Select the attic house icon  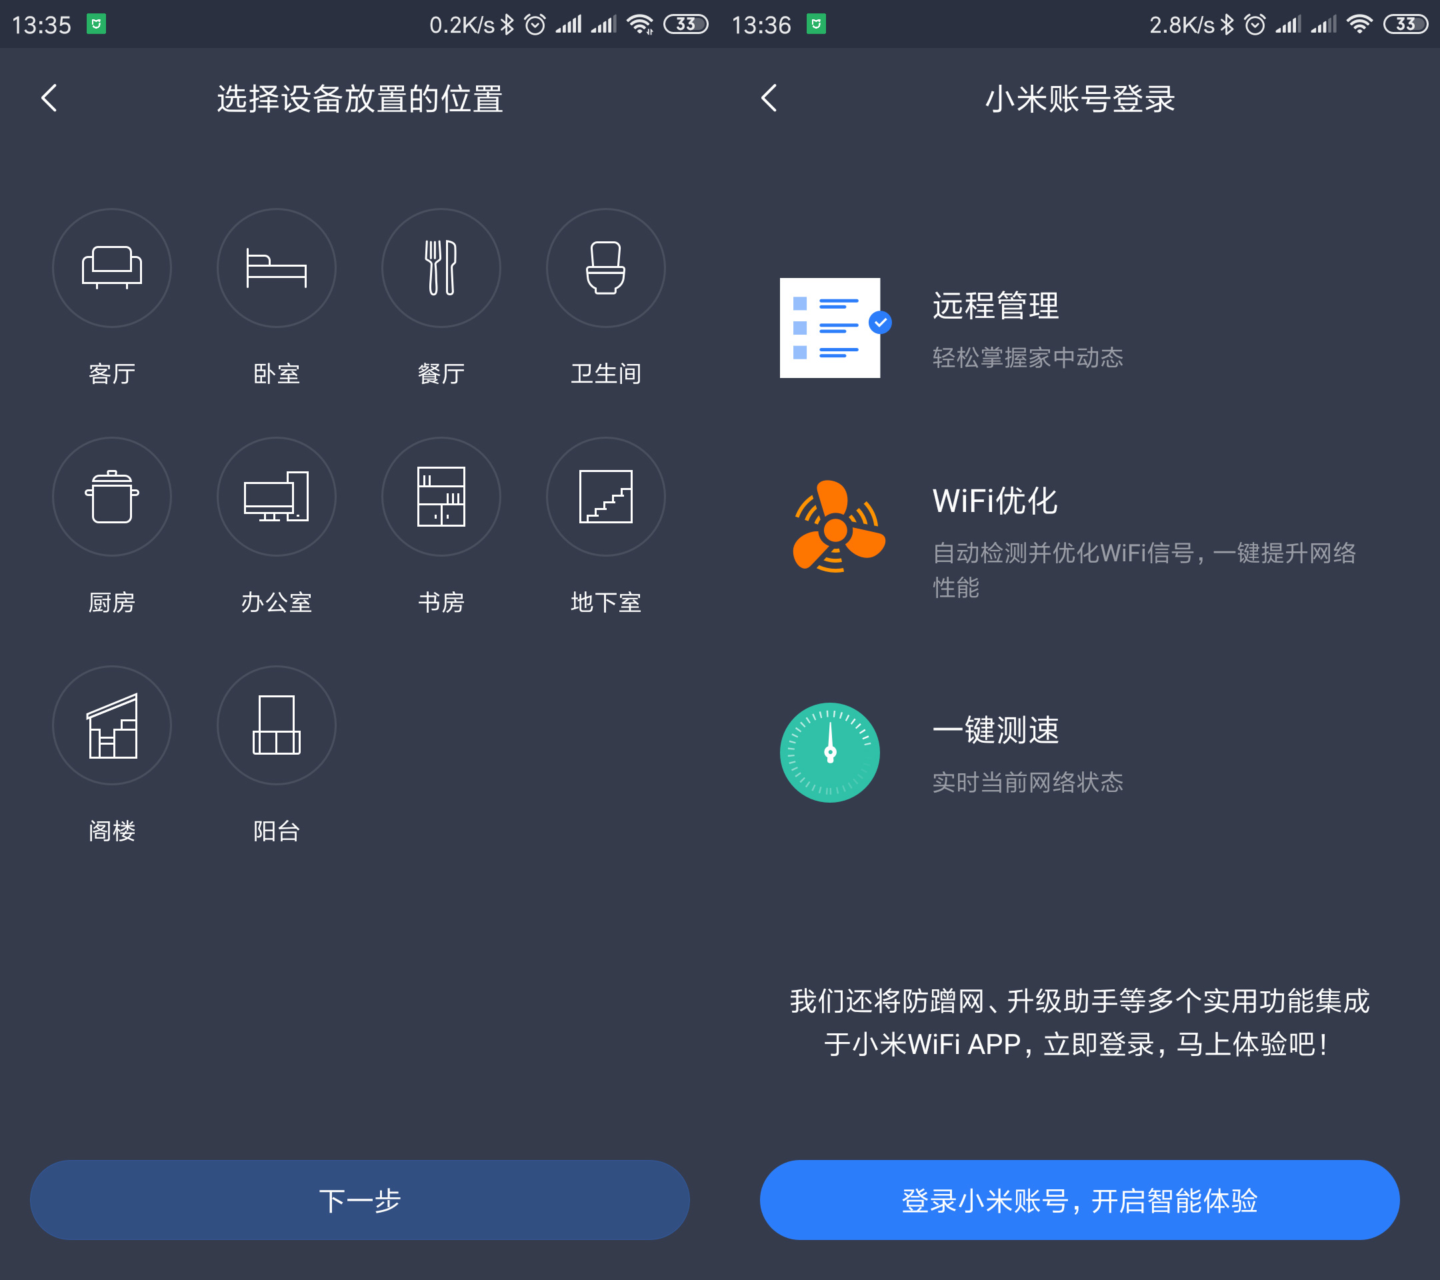[111, 725]
